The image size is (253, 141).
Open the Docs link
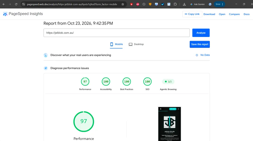(x=247, y=14)
